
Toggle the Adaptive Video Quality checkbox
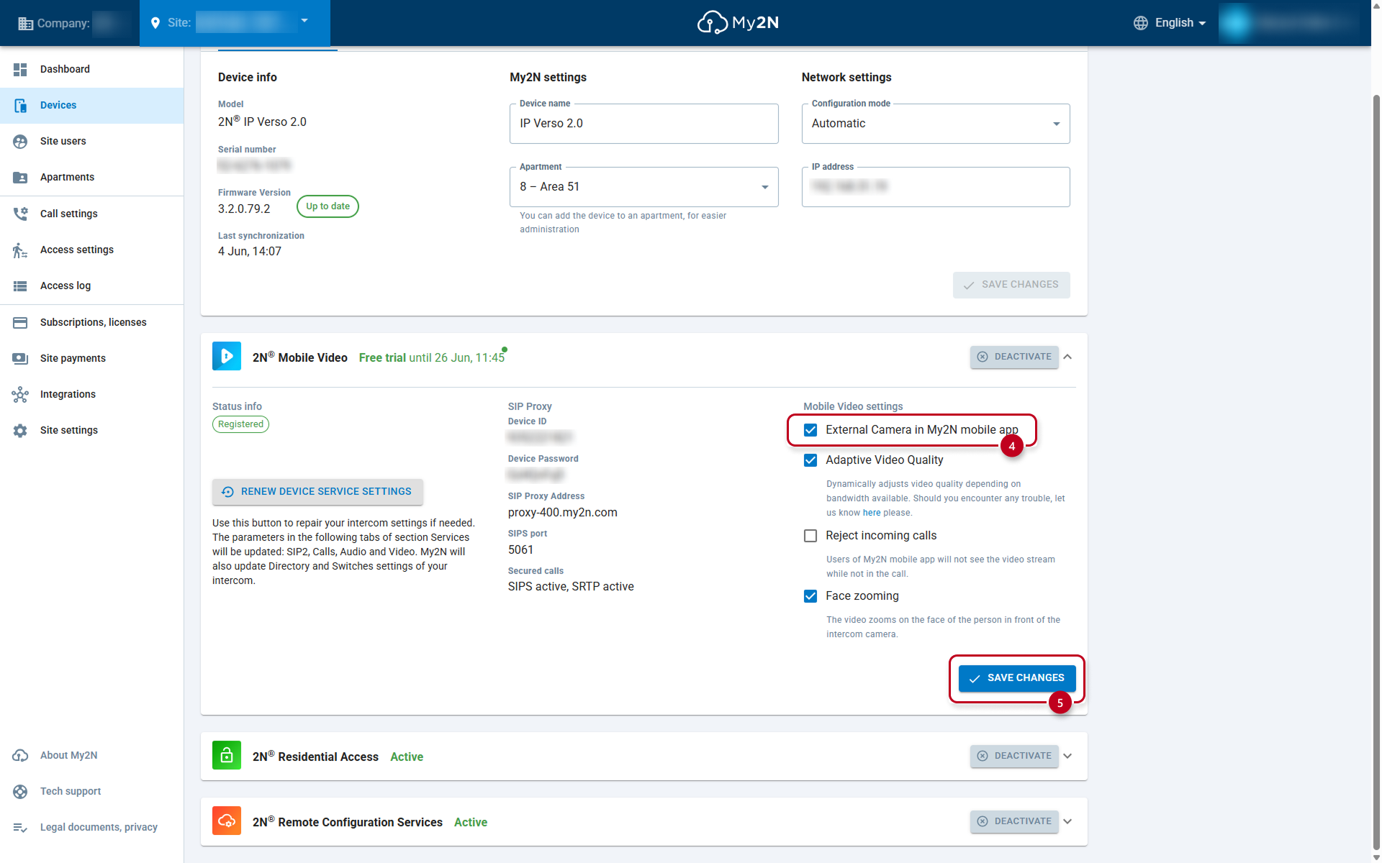point(810,460)
